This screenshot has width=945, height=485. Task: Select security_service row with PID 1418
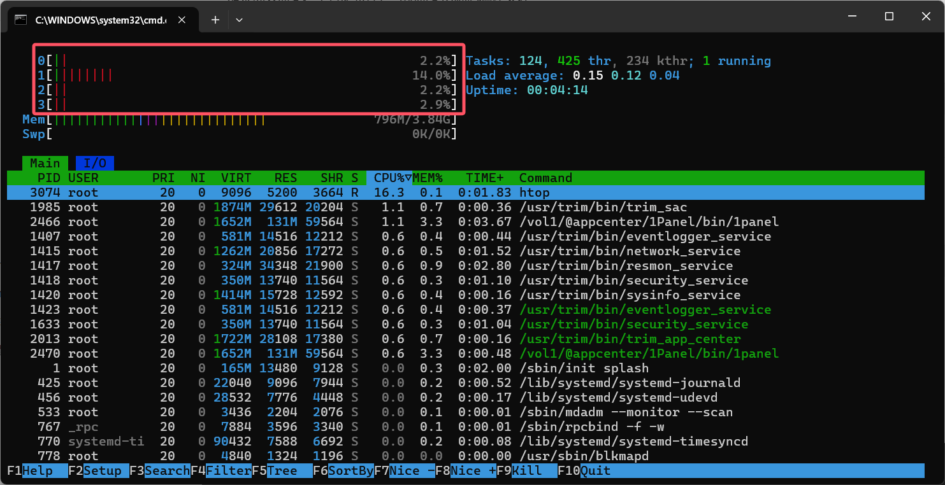coord(466,280)
